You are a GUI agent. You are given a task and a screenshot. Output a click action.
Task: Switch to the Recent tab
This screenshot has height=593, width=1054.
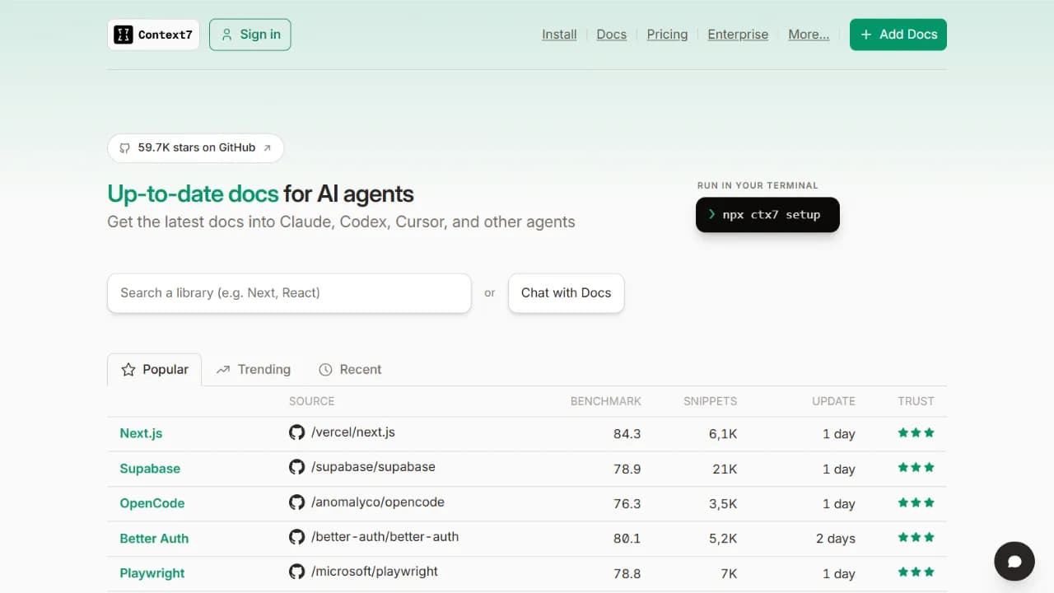[x=350, y=370]
